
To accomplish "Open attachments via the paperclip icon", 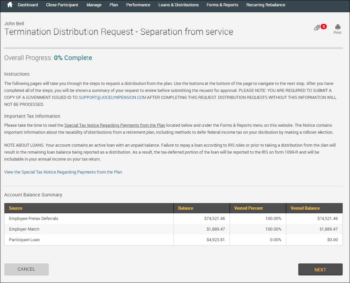I will pyautogui.click(x=317, y=28).
